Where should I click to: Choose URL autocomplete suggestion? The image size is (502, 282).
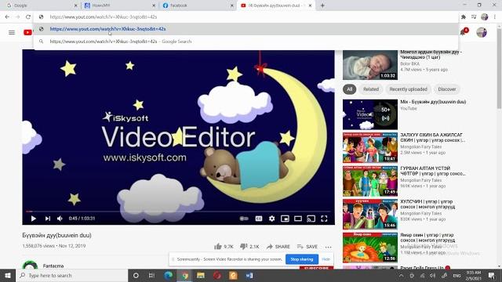246,29
